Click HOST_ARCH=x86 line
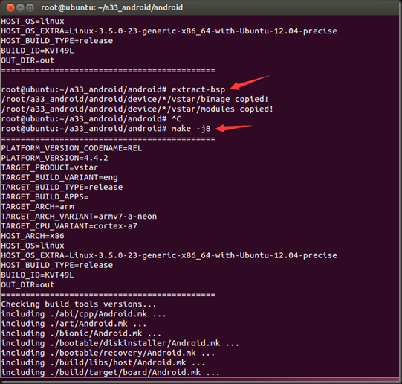Viewport: 402px width, 384px height. (x=33, y=236)
